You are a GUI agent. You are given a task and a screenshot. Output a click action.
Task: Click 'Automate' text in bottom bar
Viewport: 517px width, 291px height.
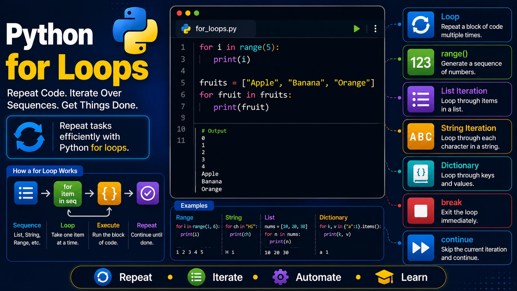pyautogui.click(x=318, y=277)
